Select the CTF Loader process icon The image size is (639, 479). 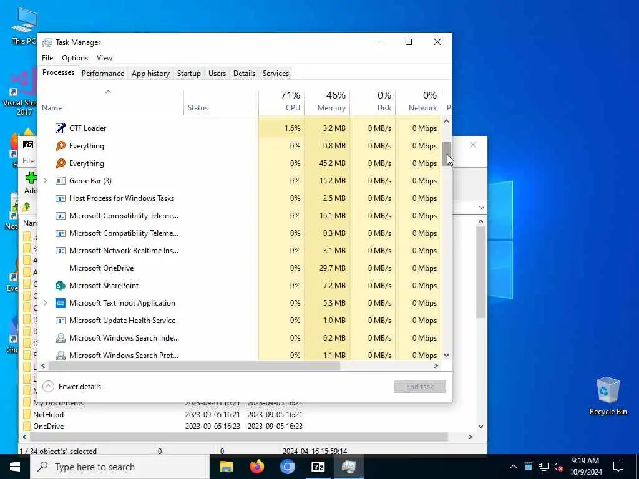[x=61, y=128]
